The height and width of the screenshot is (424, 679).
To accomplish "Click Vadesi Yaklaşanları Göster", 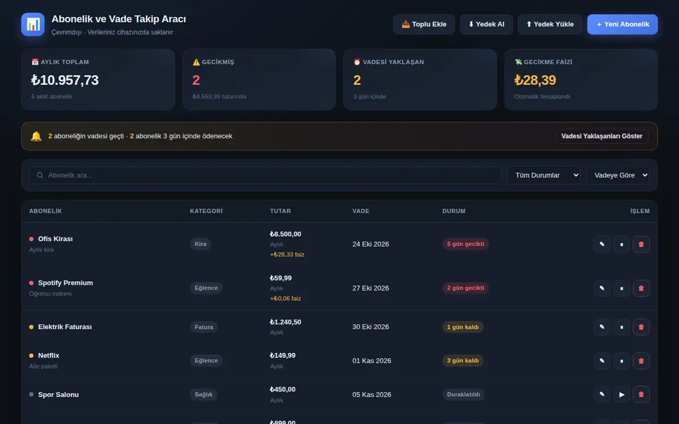I will [x=602, y=136].
